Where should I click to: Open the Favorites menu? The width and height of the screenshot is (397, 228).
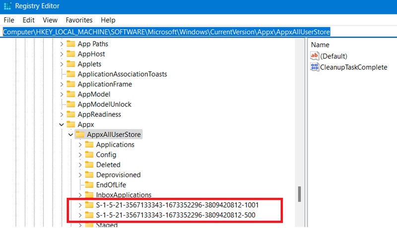(79, 20)
